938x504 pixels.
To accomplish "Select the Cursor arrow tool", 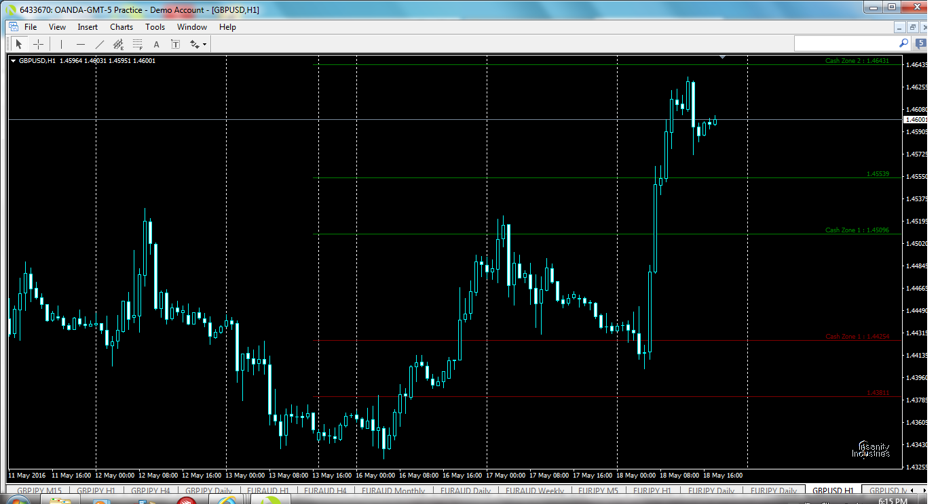I will (19, 44).
